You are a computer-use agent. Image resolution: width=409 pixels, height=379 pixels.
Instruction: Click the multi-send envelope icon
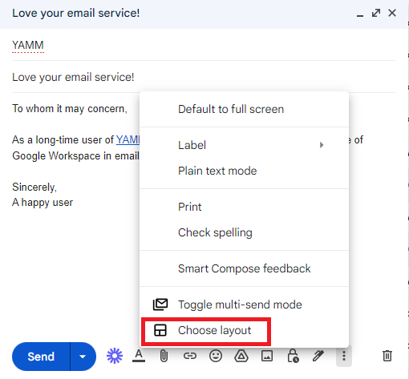click(160, 304)
